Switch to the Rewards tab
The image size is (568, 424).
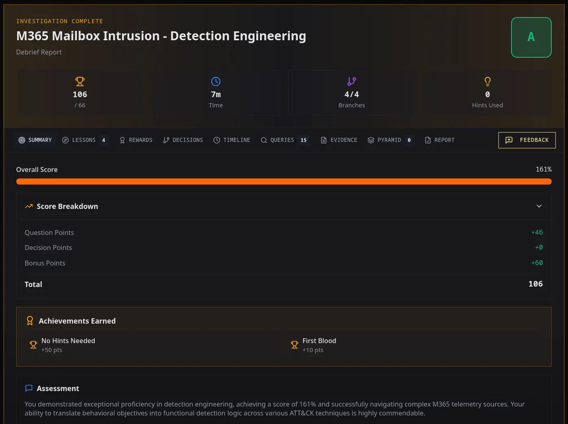point(136,140)
